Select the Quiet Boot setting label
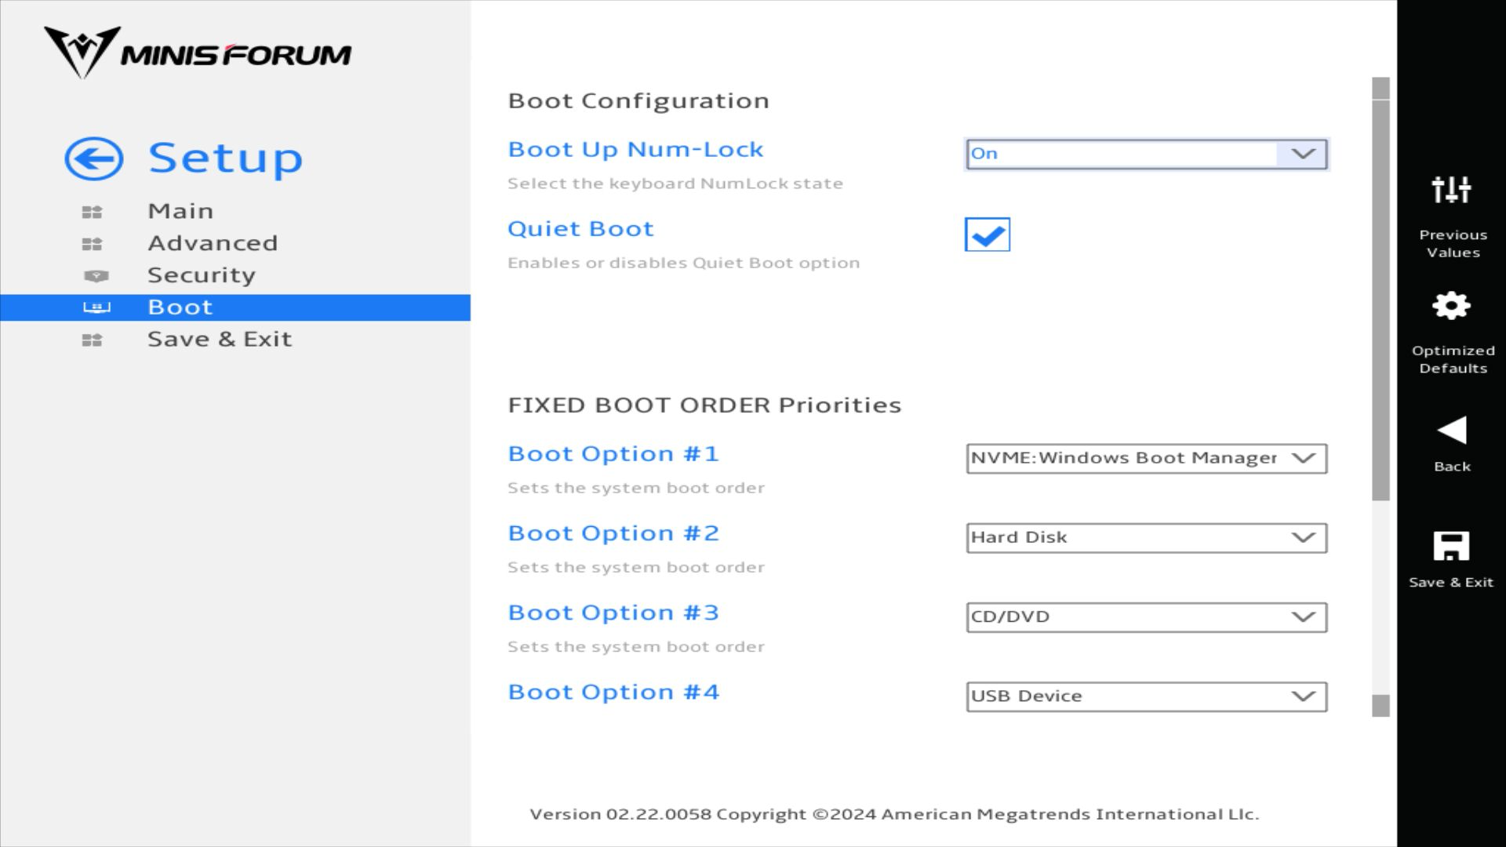Image resolution: width=1506 pixels, height=847 pixels. [x=580, y=229]
